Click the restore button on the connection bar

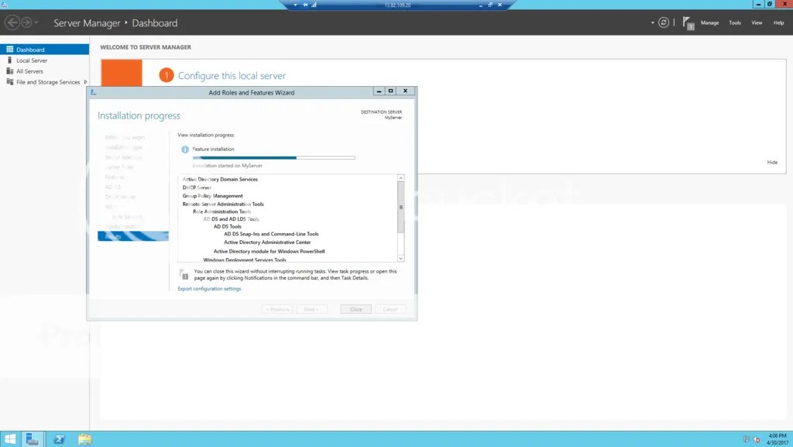tap(489, 5)
